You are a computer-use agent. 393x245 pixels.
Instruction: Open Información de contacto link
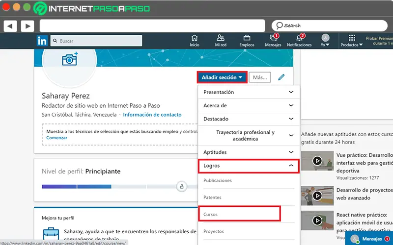152,115
